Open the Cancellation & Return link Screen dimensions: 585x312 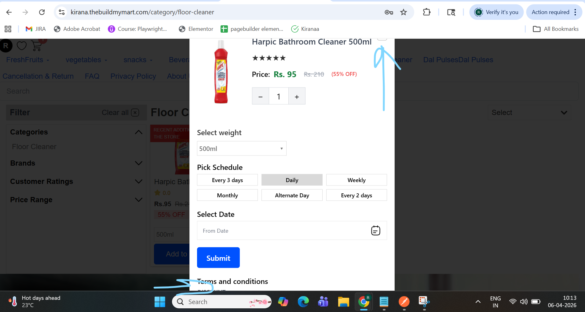point(38,76)
